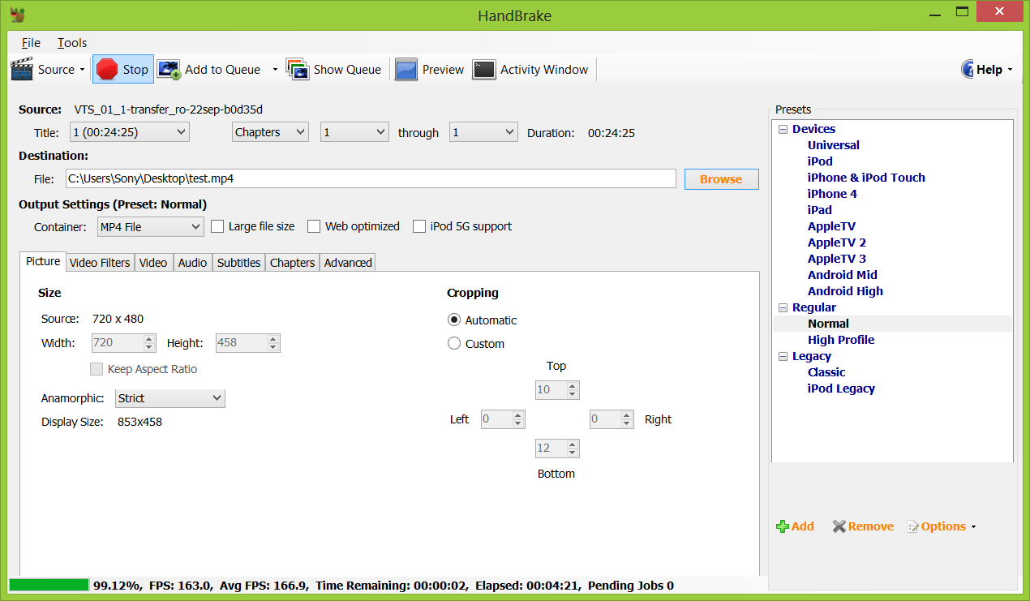The width and height of the screenshot is (1030, 601).
Task: Open the start chapter dropdown
Action: 354,132
